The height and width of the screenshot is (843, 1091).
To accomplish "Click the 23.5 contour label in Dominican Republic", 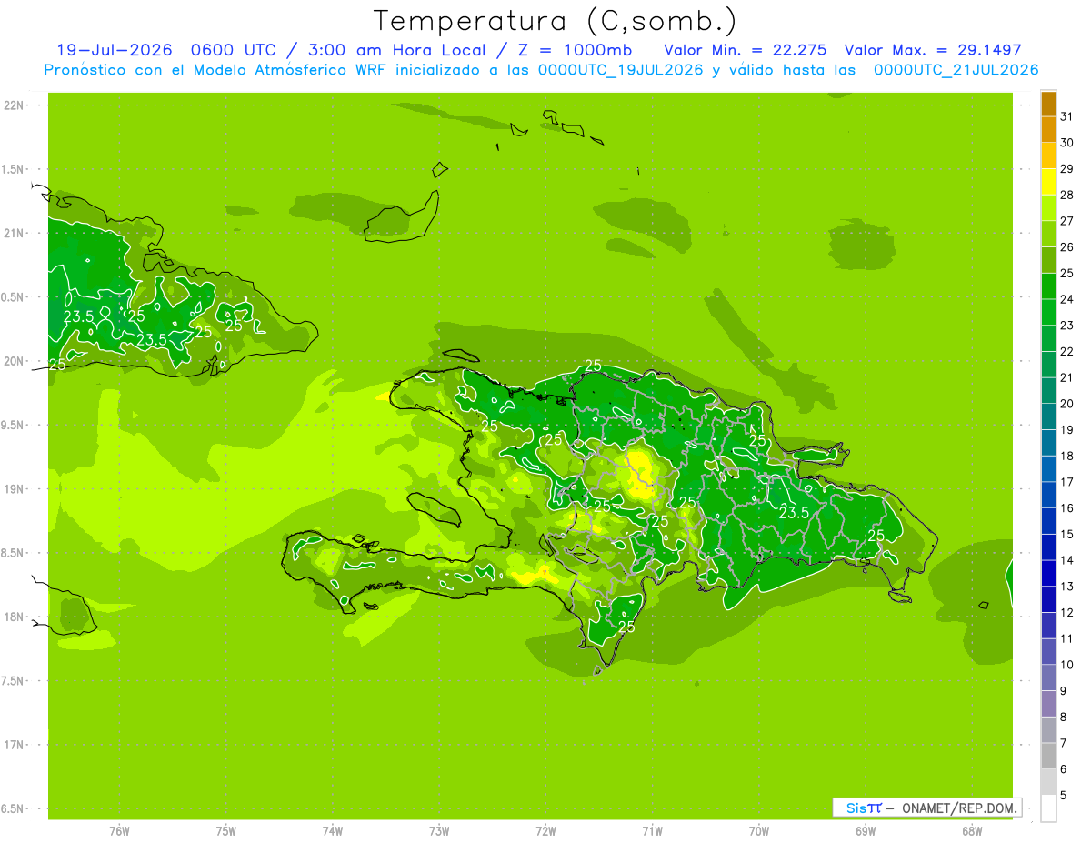I will pyautogui.click(x=794, y=513).
